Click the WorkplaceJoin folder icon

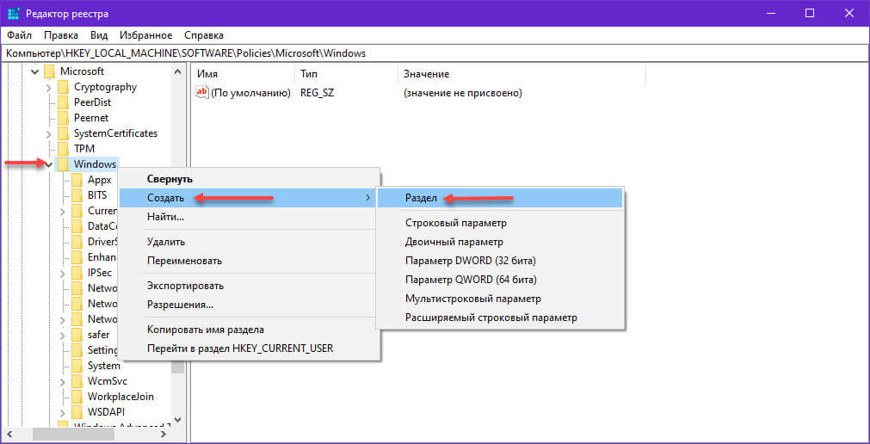(77, 397)
